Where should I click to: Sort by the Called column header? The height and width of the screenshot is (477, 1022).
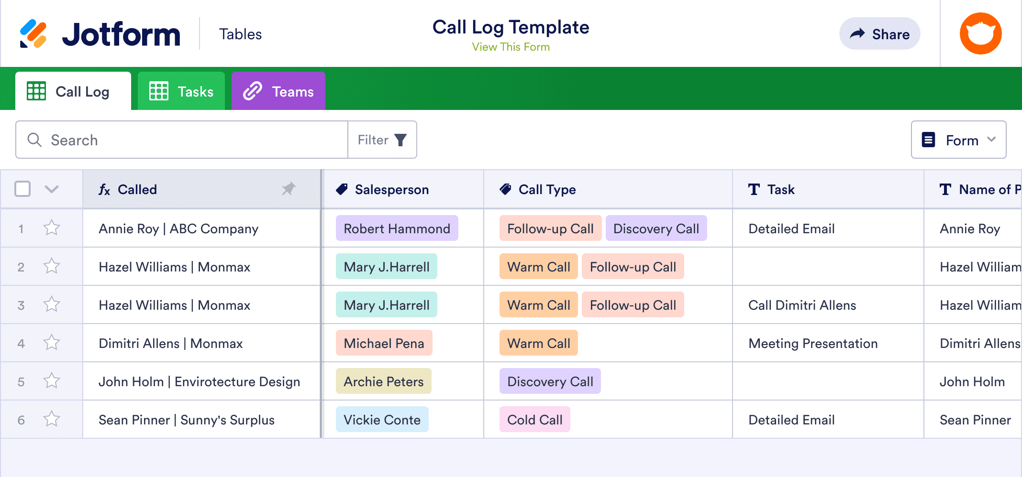(x=201, y=189)
